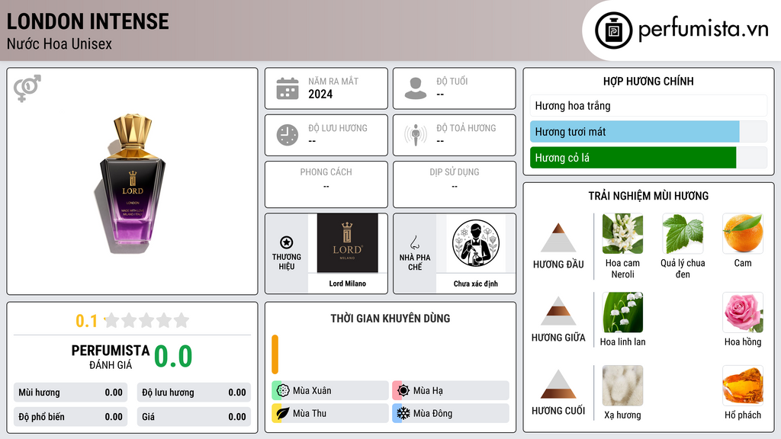781x439 pixels.
Task: Click the LONDON INTENSE title
Action: click(x=88, y=21)
